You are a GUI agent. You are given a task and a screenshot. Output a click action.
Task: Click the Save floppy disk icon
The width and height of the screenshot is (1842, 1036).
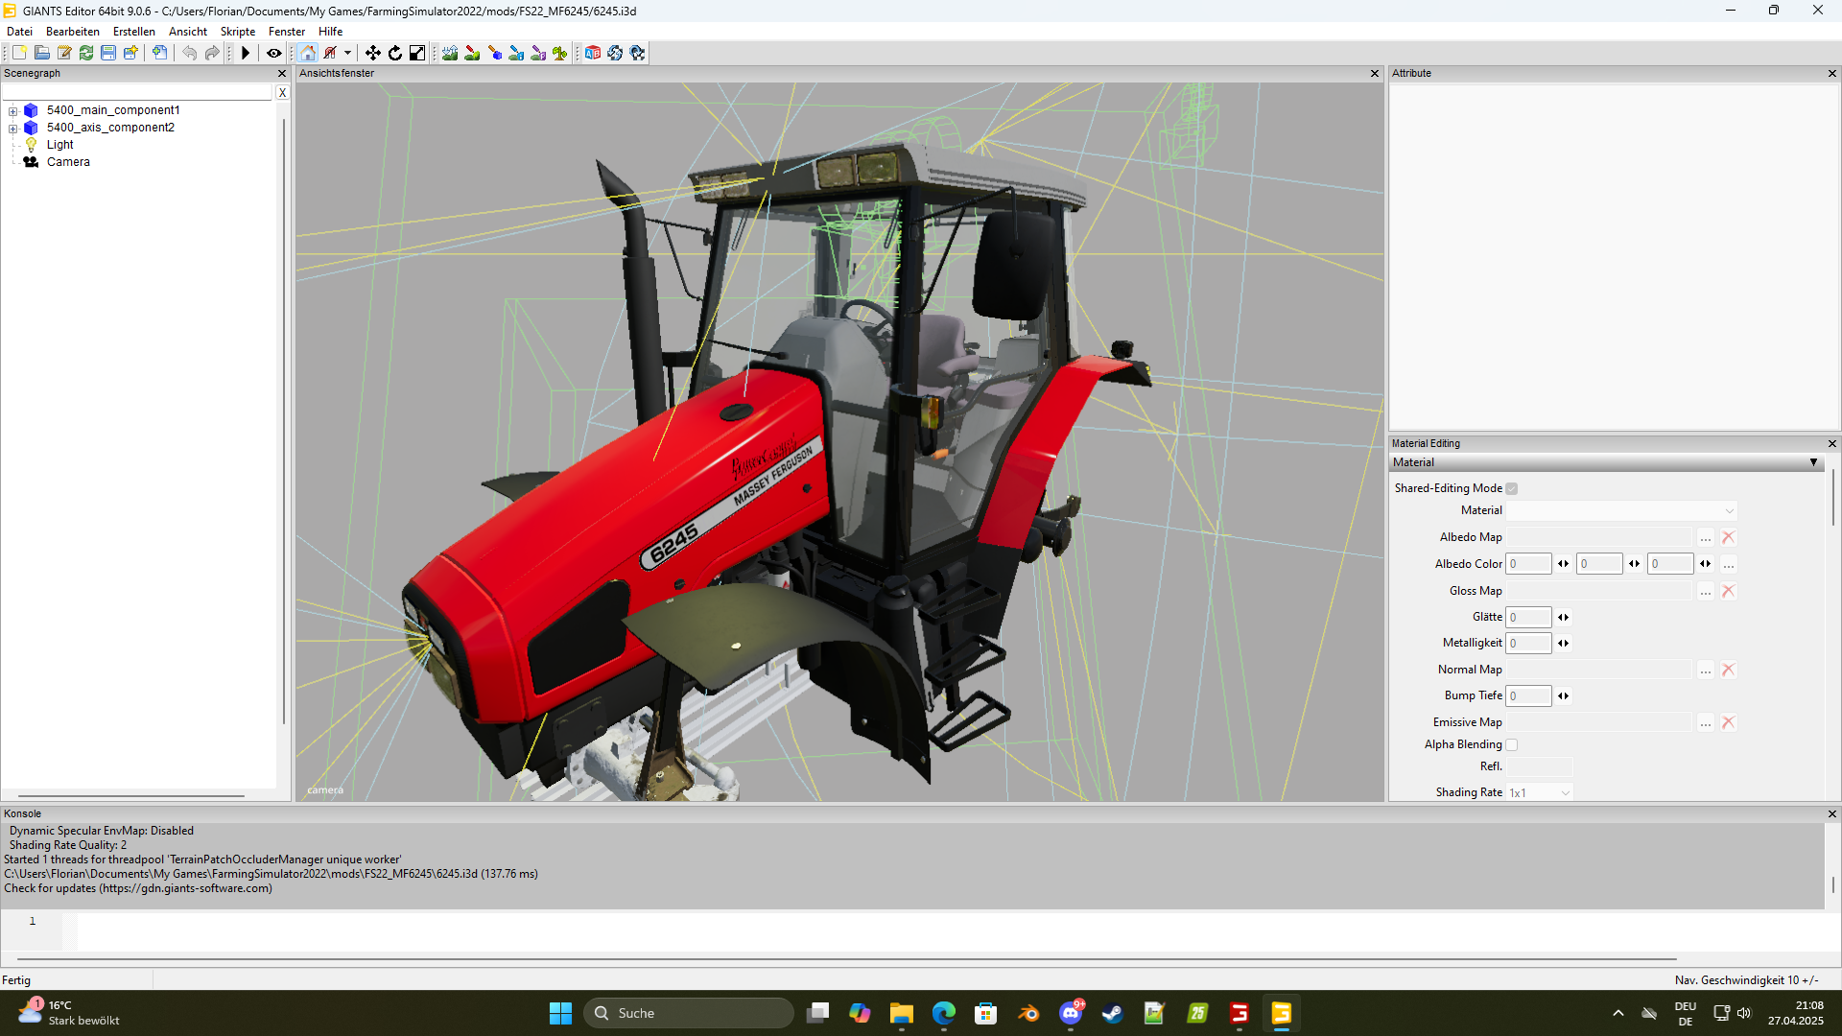tap(108, 53)
